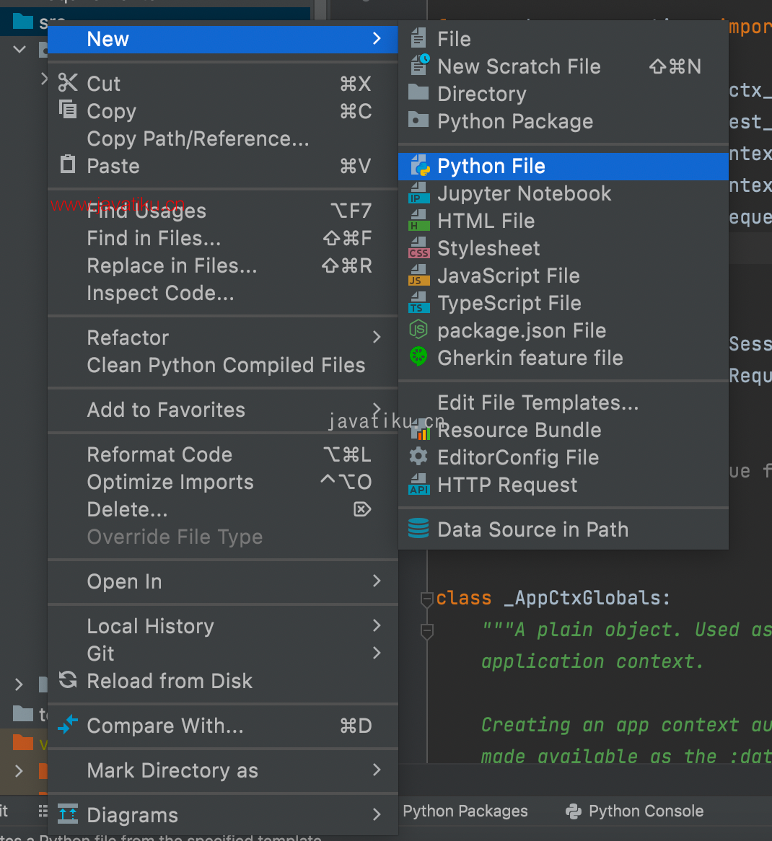Open the Python Console tool window tab
Image resolution: width=772 pixels, height=841 pixels.
pos(635,811)
